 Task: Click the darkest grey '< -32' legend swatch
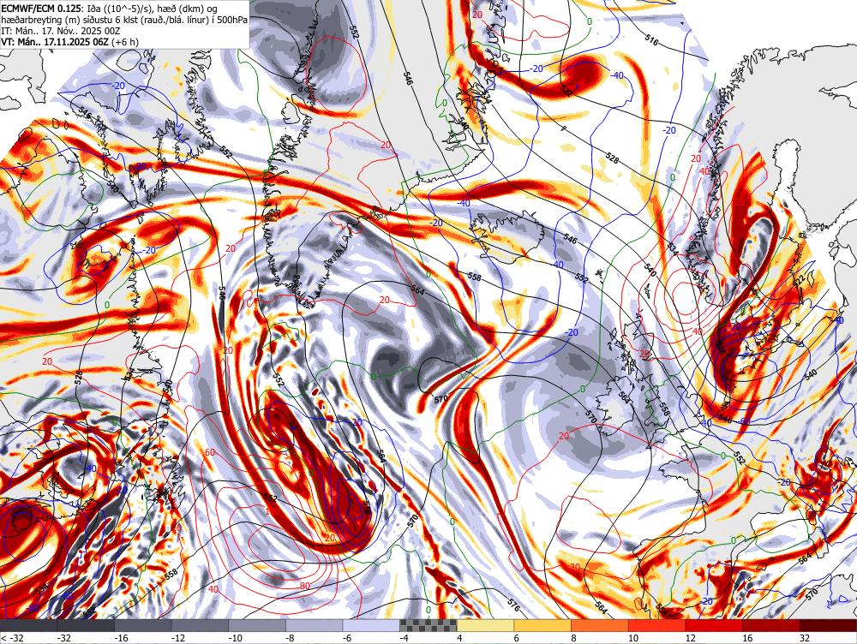point(28,625)
